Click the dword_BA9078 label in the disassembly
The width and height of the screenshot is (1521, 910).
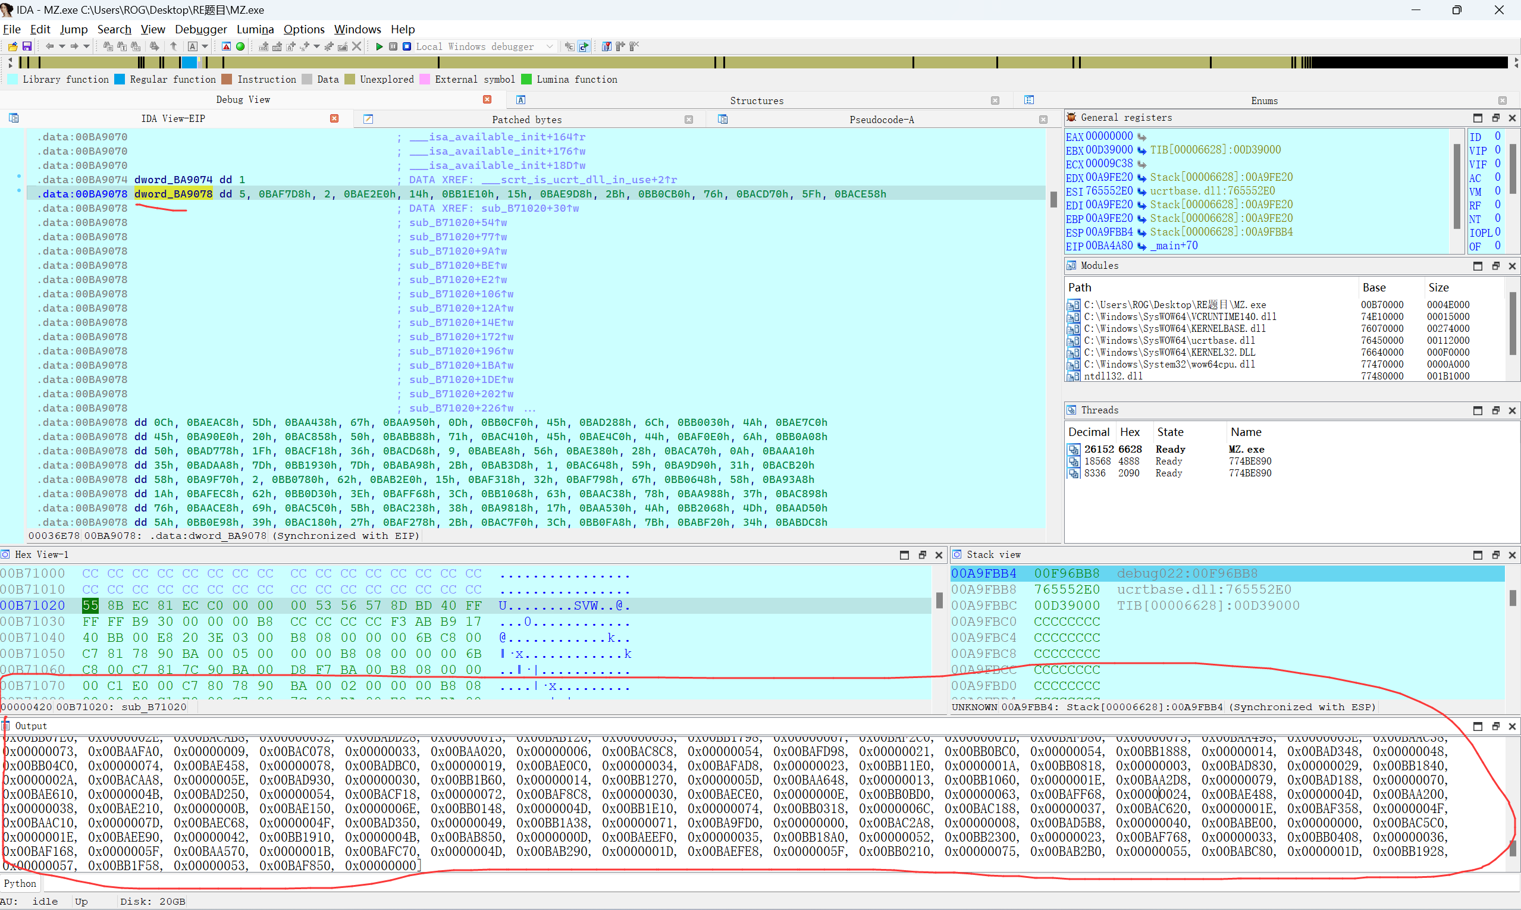point(174,194)
